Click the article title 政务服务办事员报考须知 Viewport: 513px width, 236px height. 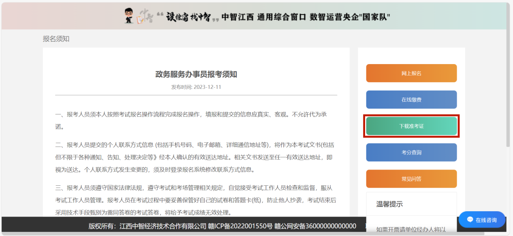click(x=196, y=74)
